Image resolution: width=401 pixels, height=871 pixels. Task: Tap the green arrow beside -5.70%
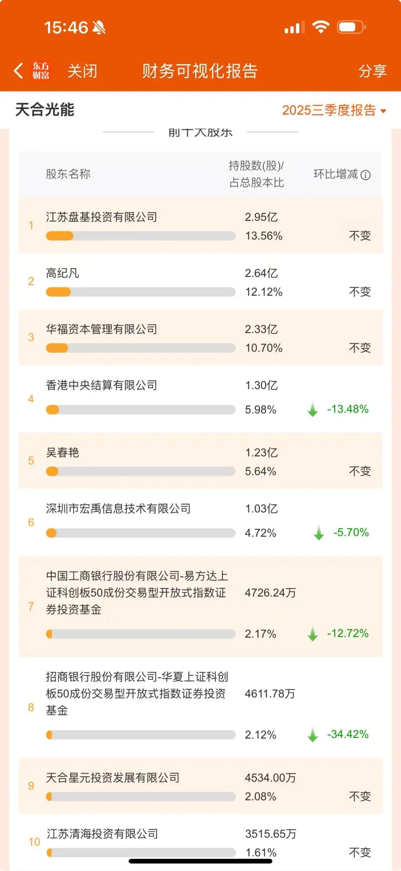(x=319, y=533)
